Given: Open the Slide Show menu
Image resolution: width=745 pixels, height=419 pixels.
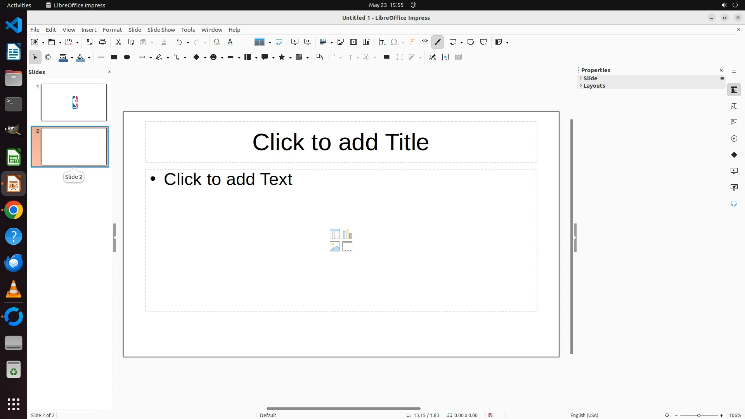Looking at the screenshot, I should point(161,29).
